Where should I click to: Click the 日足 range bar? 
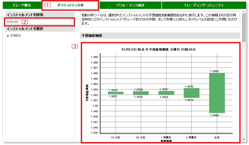[217, 93]
